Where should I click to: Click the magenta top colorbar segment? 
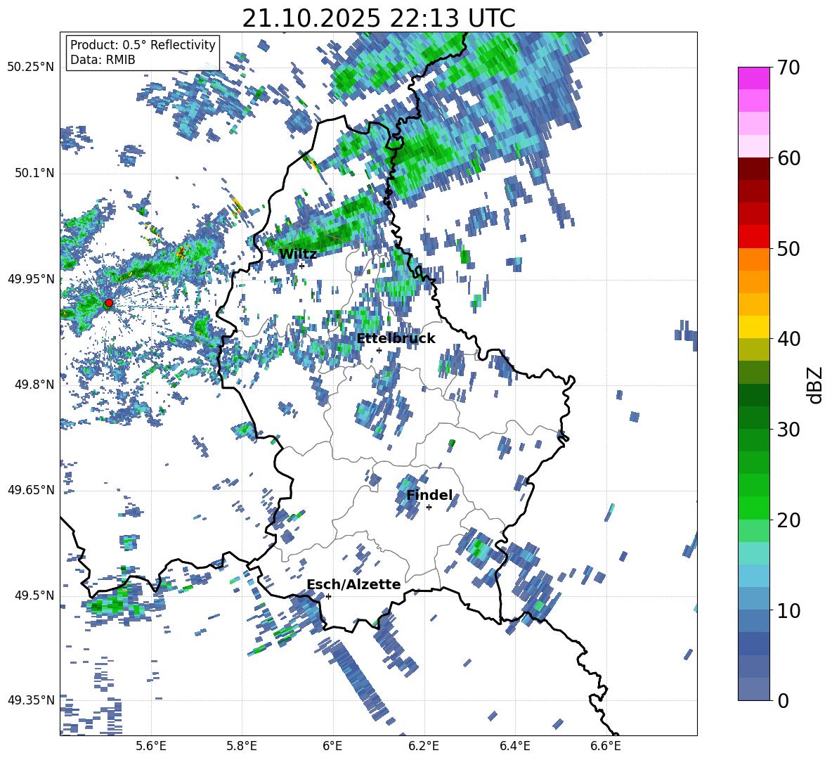753,79
